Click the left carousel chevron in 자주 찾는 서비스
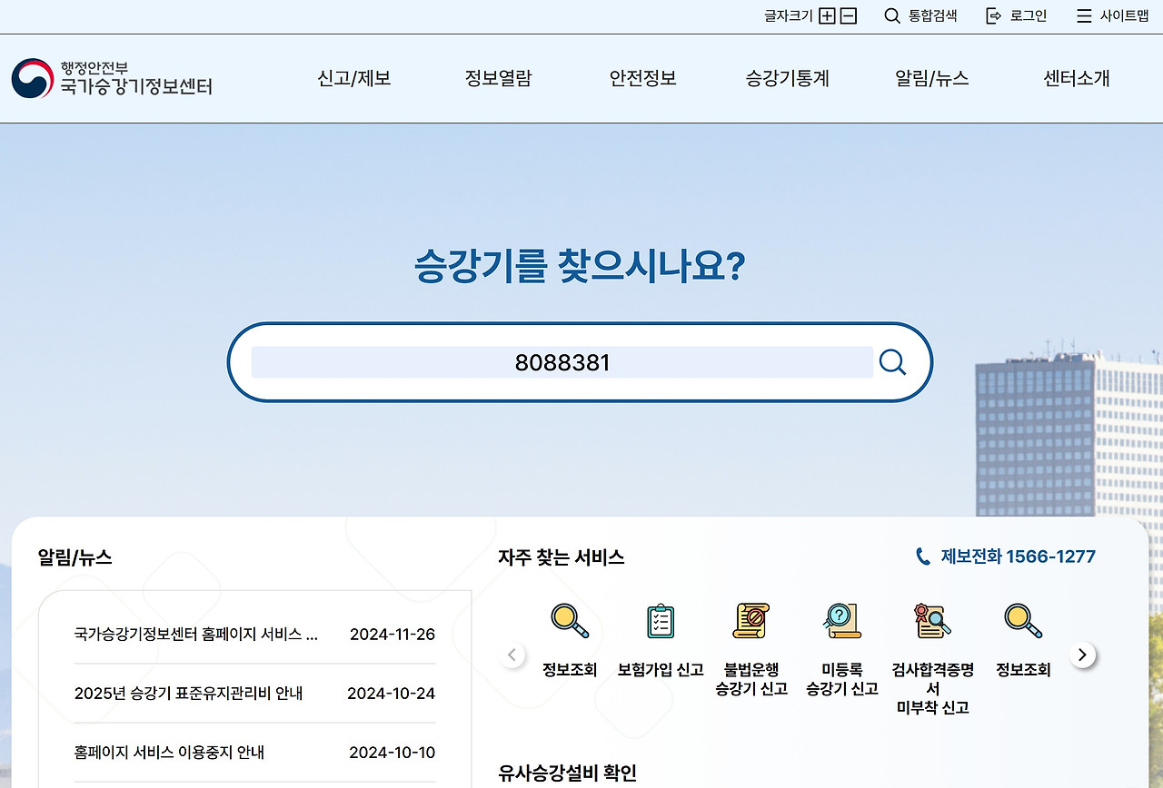1163x788 pixels. (512, 654)
